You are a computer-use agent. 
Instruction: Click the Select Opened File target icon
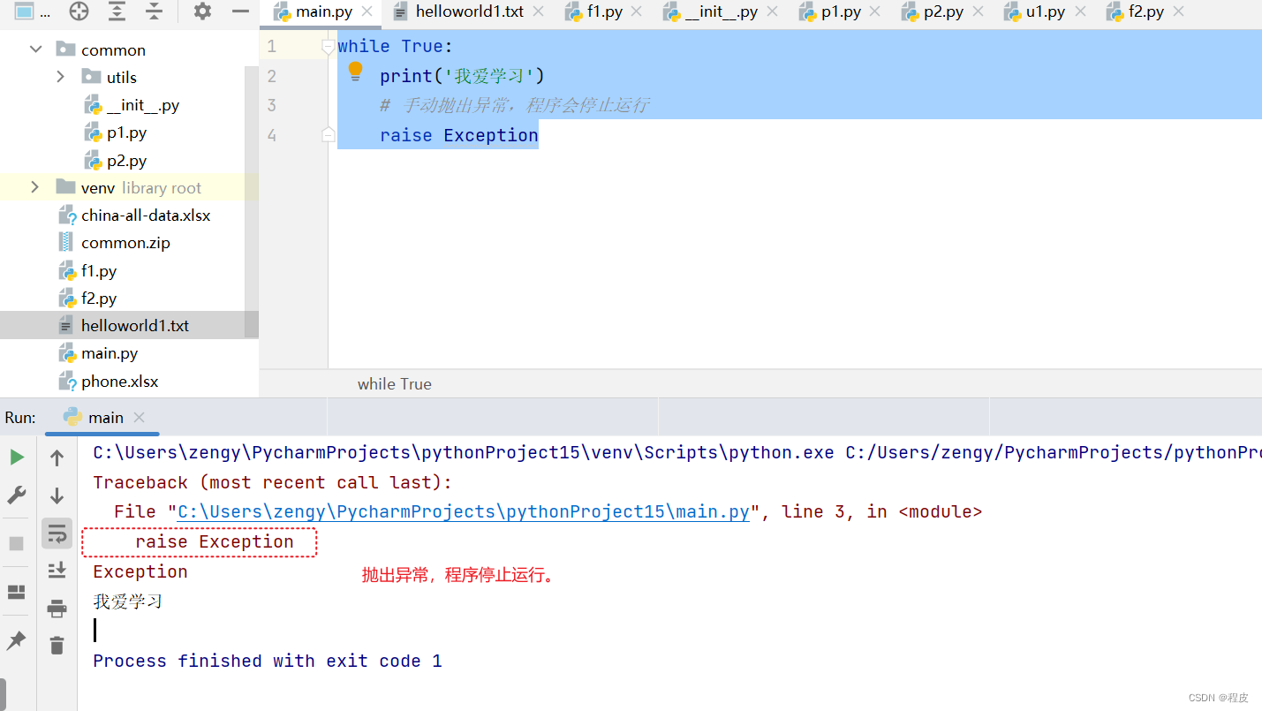79,11
